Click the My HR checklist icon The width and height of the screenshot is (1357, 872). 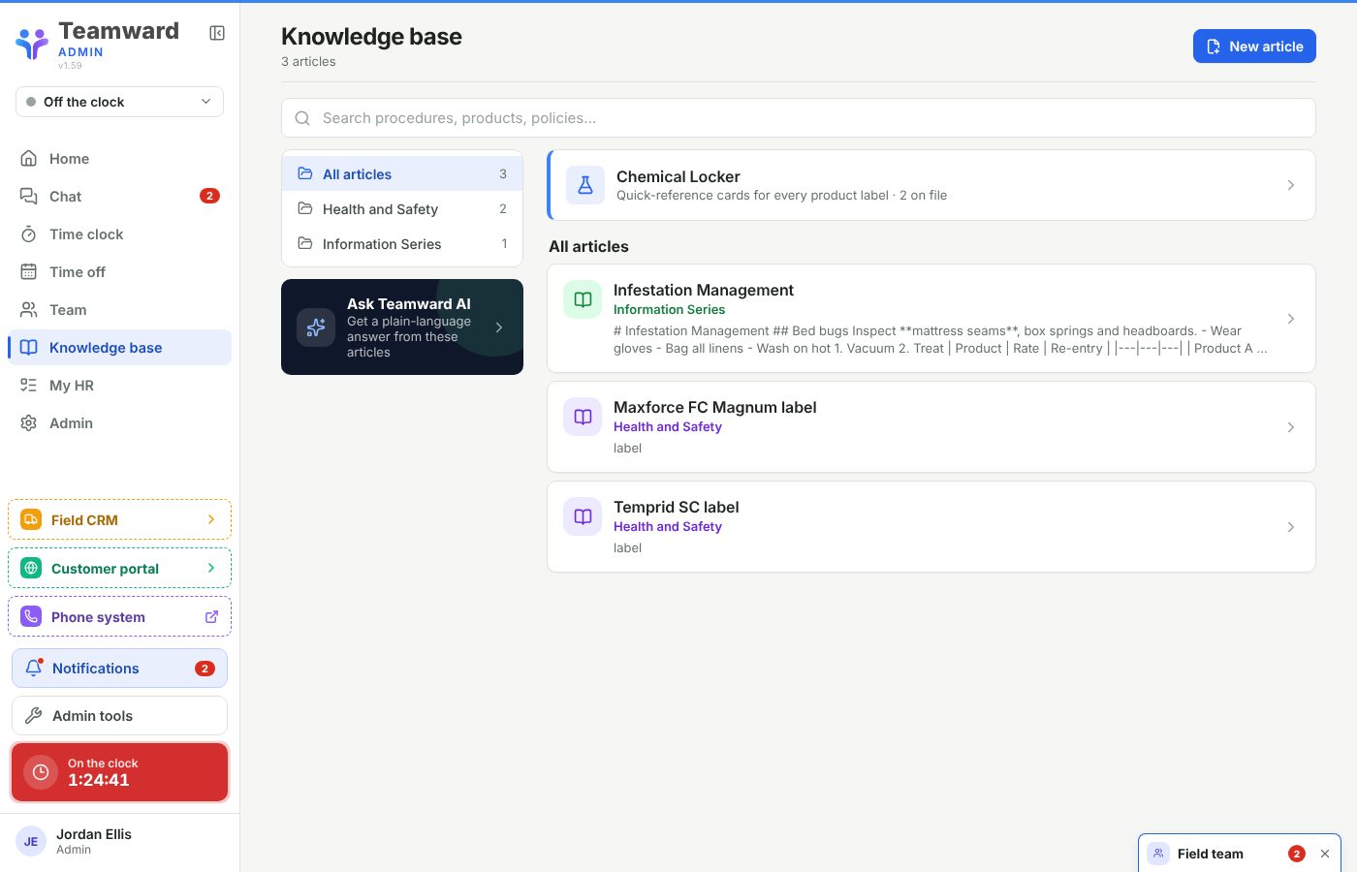[29, 385]
